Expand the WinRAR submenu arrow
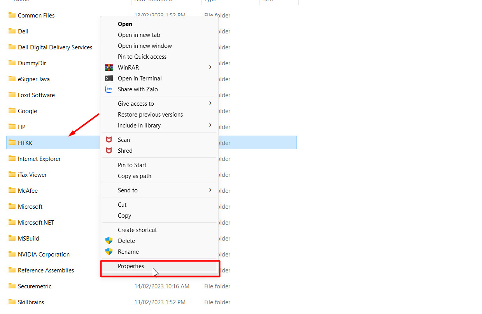 (210, 67)
